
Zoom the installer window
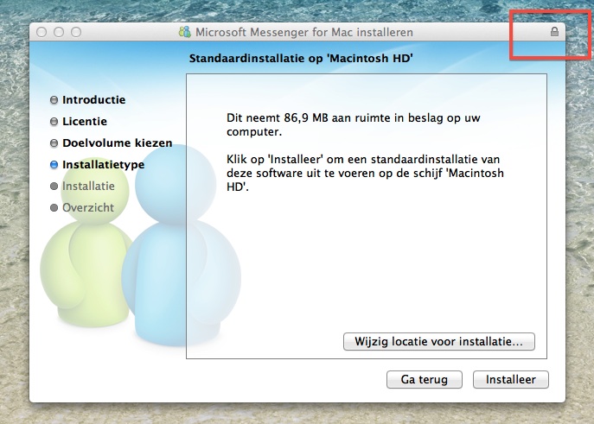click(76, 32)
